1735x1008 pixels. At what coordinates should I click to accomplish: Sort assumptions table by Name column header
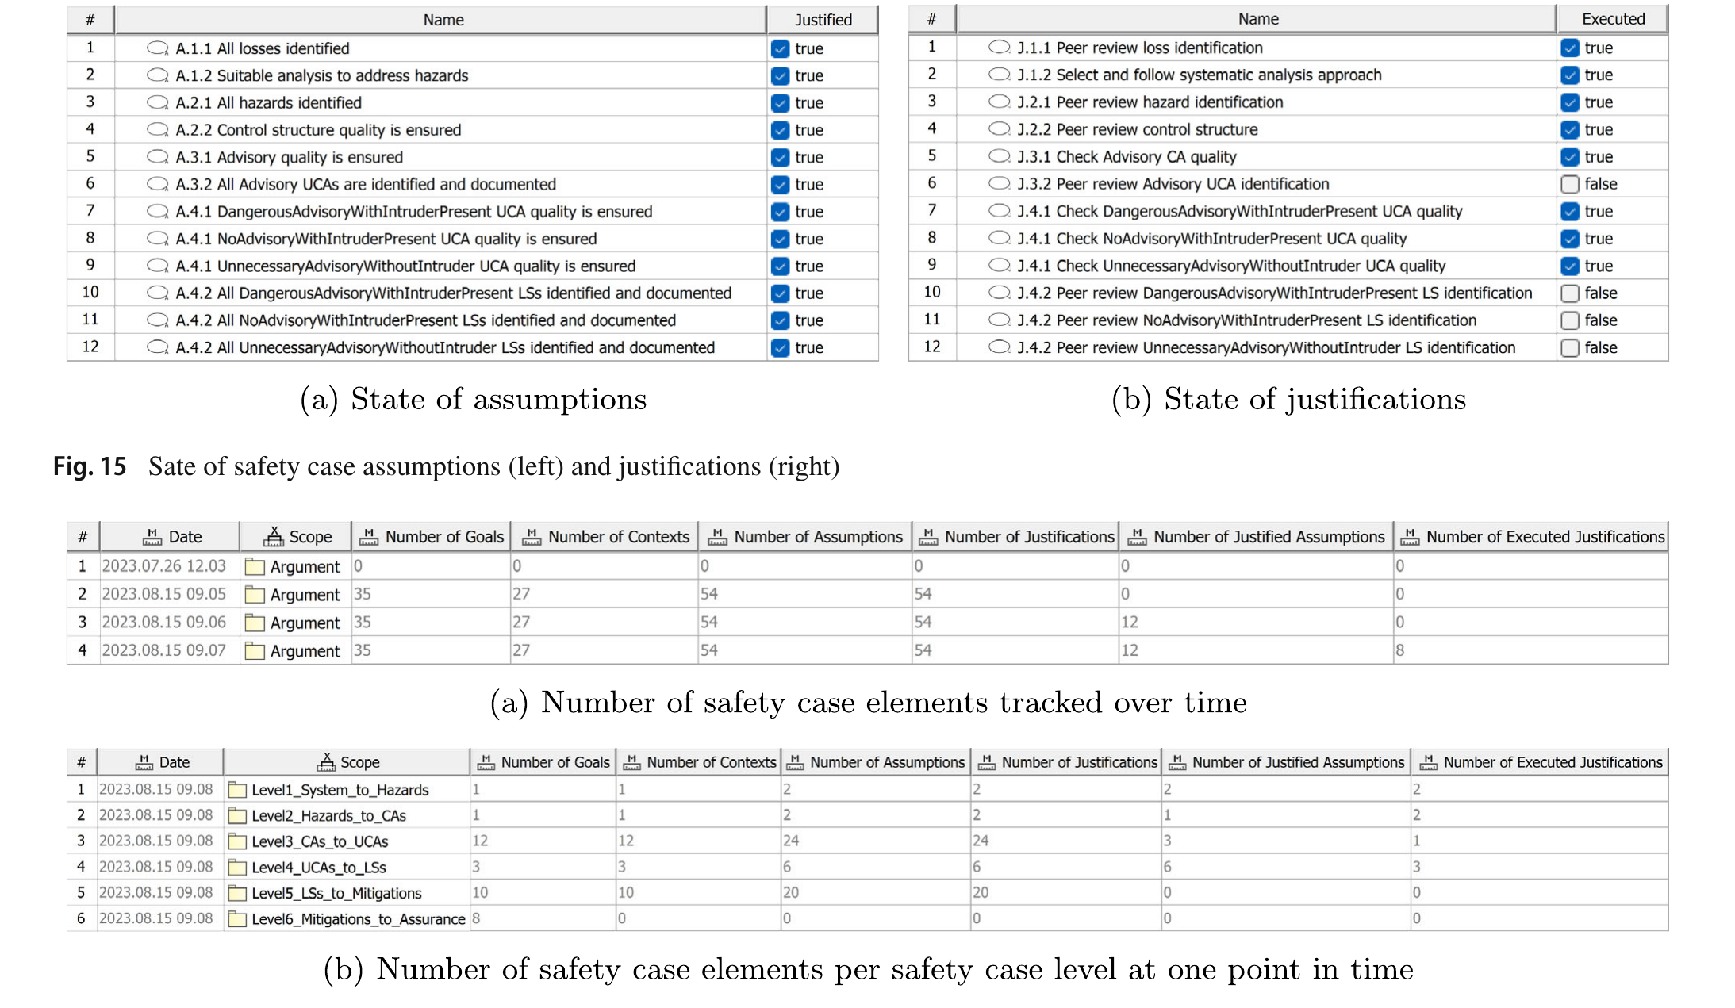(x=441, y=20)
